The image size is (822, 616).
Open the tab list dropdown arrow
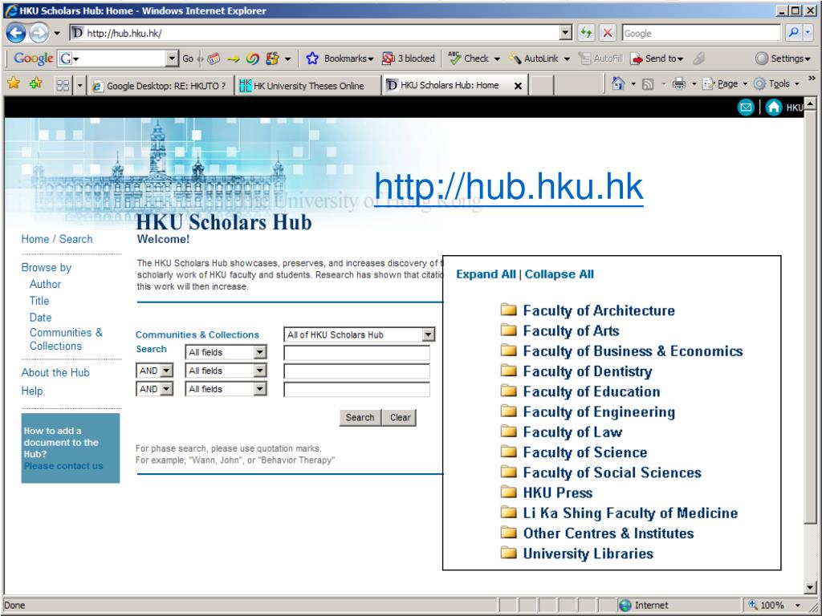pos(79,85)
